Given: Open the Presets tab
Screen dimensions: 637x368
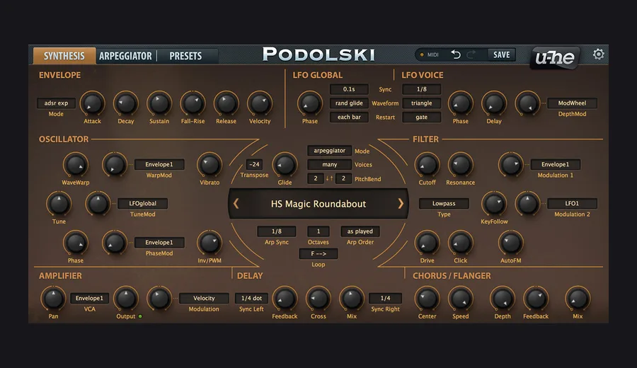Looking at the screenshot, I should (x=185, y=56).
